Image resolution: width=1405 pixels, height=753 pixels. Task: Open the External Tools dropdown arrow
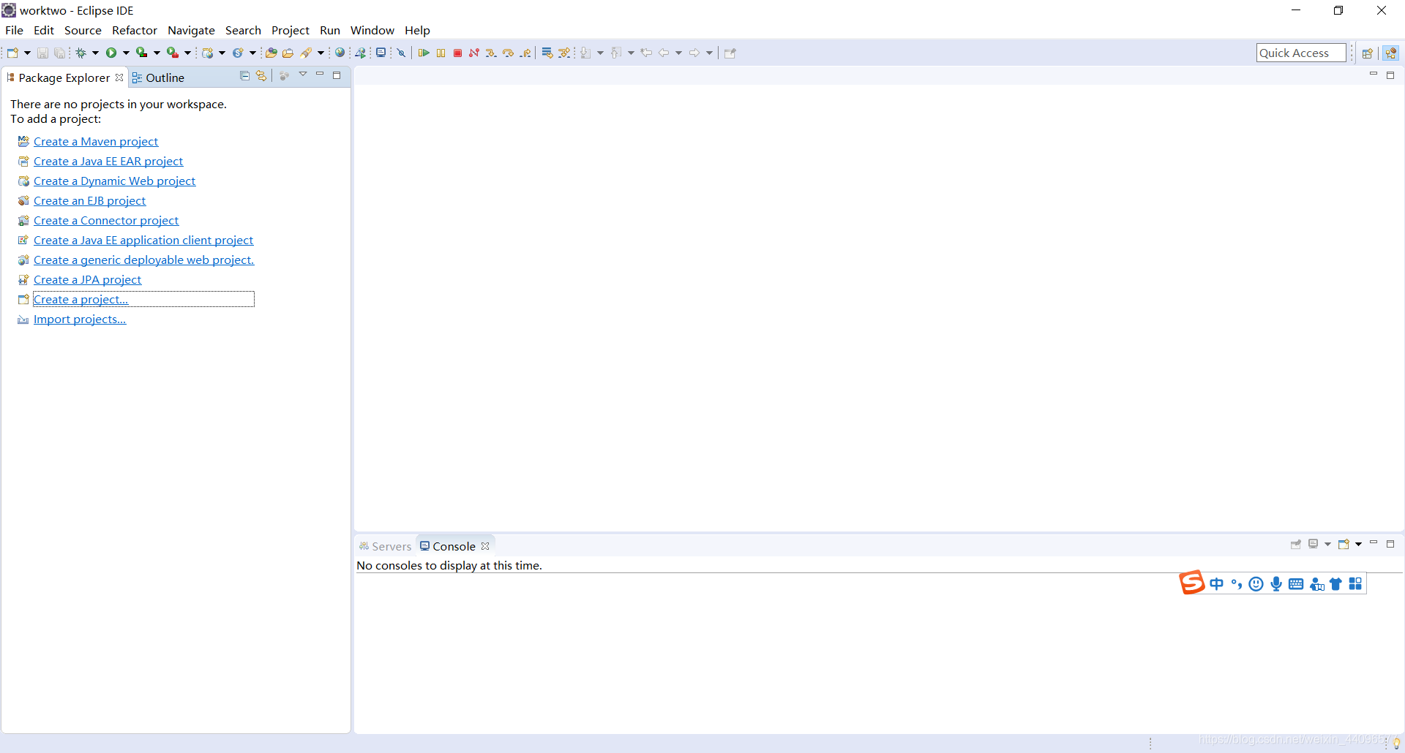[187, 53]
